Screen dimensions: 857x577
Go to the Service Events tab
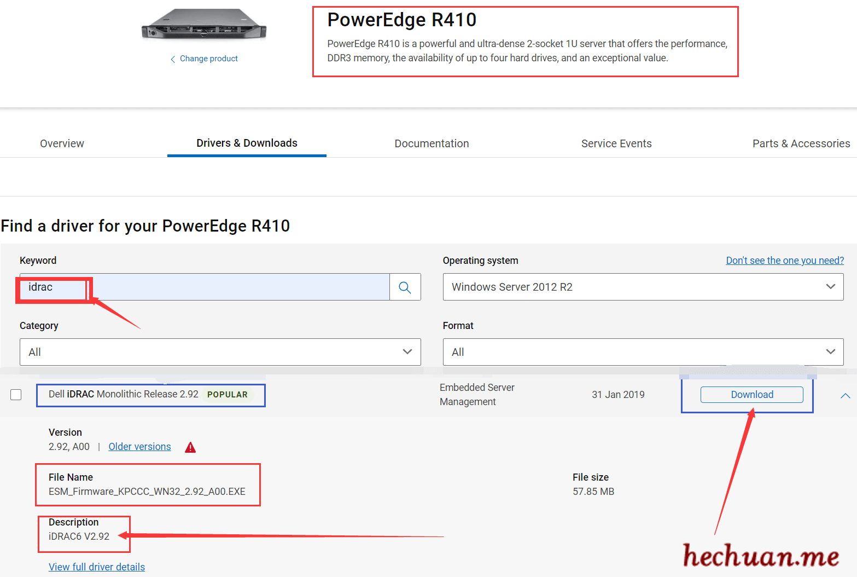pyautogui.click(x=616, y=143)
